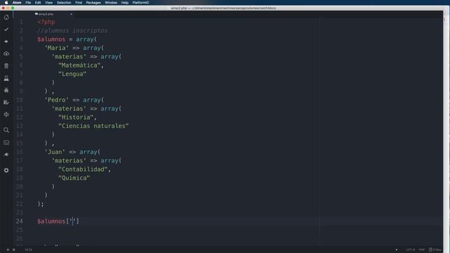This screenshot has width=450, height=253.
Task: Open the Help menu
Action: pos(125,3)
